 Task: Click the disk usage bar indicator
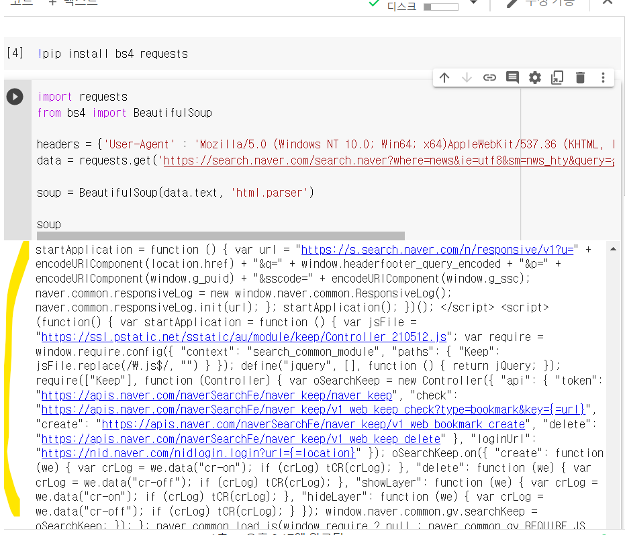point(441,7)
